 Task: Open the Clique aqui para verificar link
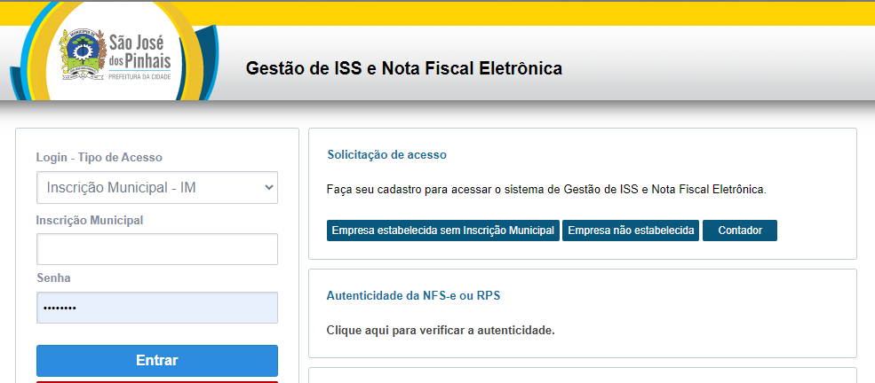click(x=441, y=331)
